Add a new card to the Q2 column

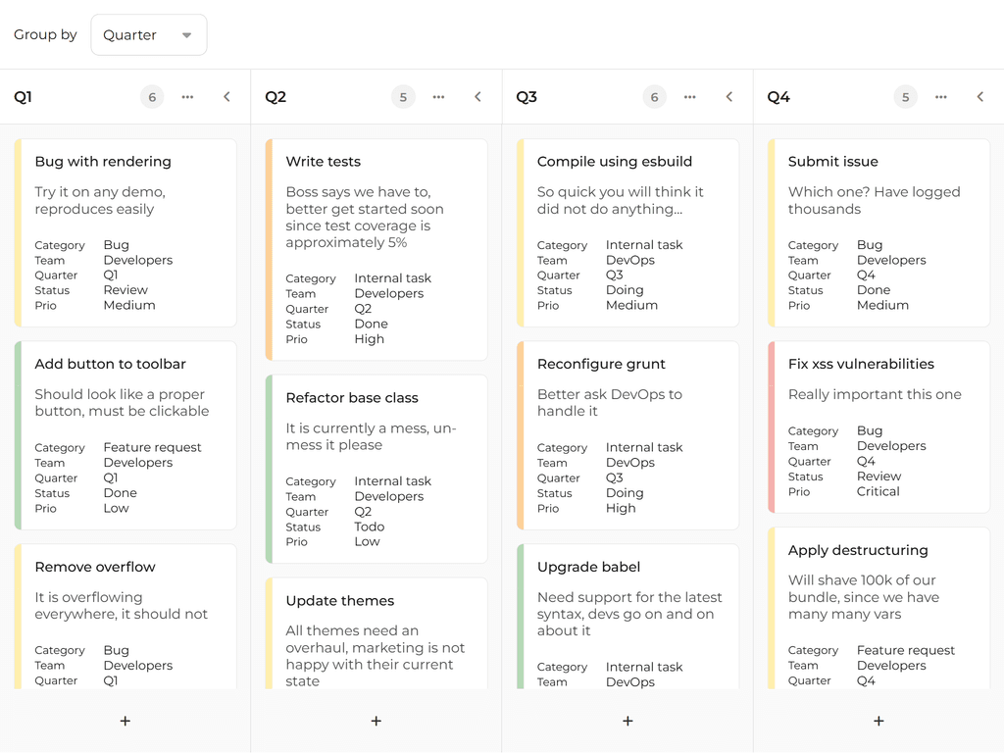[376, 721]
